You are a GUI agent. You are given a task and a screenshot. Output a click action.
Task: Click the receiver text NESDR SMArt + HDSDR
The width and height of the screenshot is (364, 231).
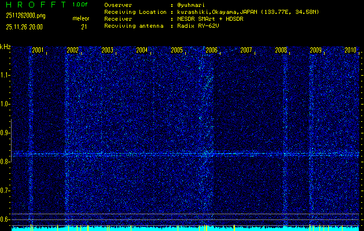(210, 19)
